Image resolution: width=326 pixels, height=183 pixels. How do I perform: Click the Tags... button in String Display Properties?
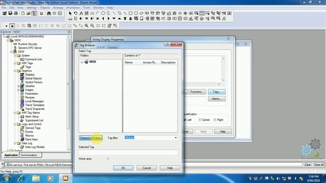216,91
